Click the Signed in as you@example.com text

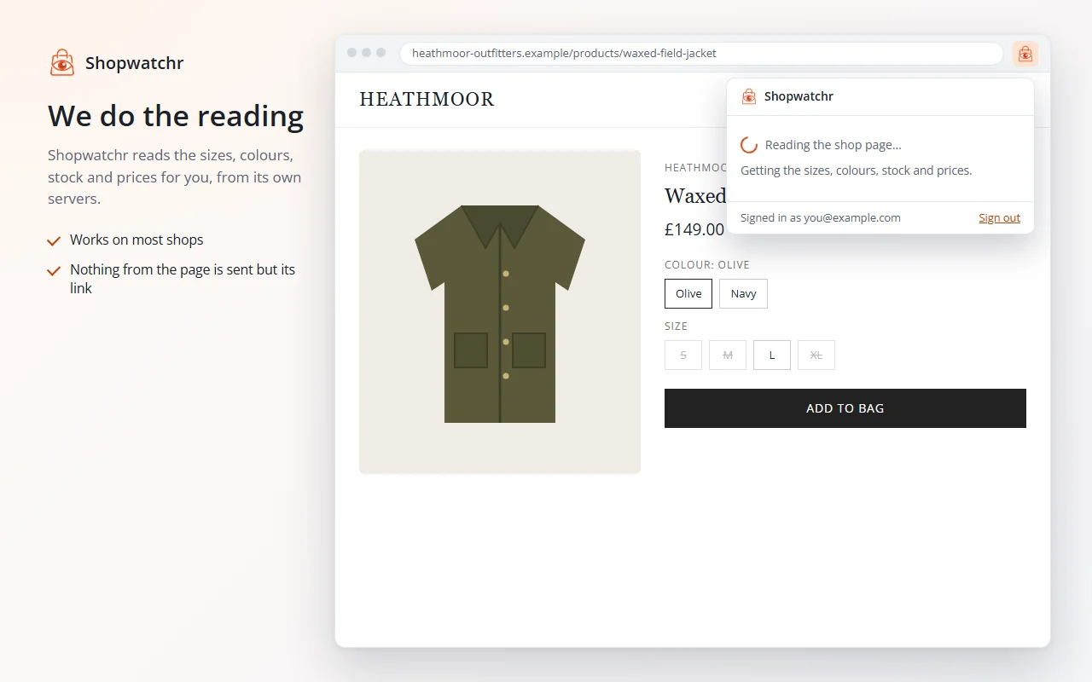click(821, 217)
